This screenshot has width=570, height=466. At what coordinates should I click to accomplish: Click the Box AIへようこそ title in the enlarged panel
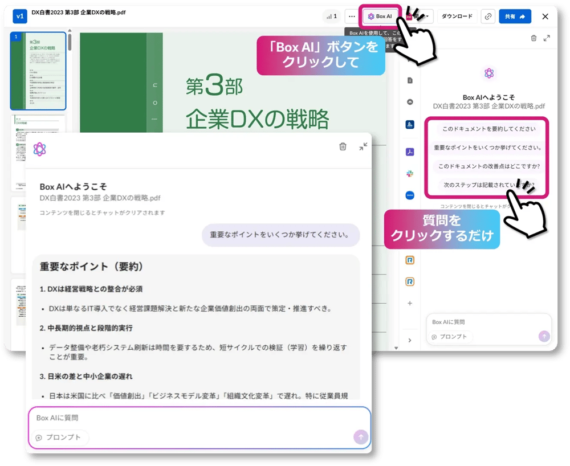click(x=74, y=187)
